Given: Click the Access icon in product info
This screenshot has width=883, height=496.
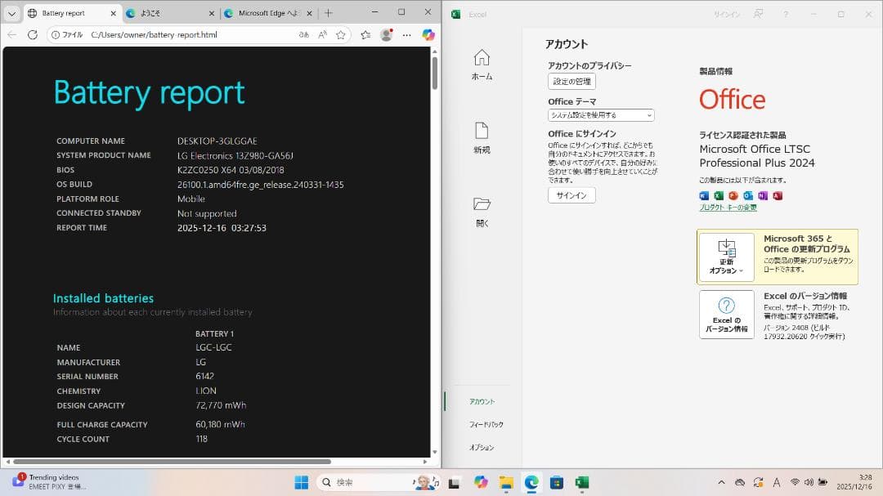Looking at the screenshot, I should [778, 196].
